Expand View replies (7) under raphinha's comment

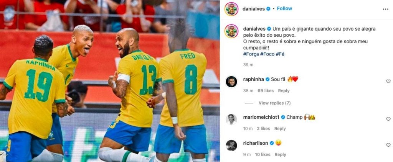[x=274, y=103]
